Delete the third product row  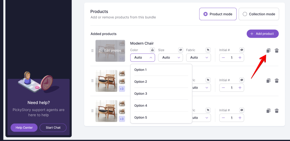[277, 111]
